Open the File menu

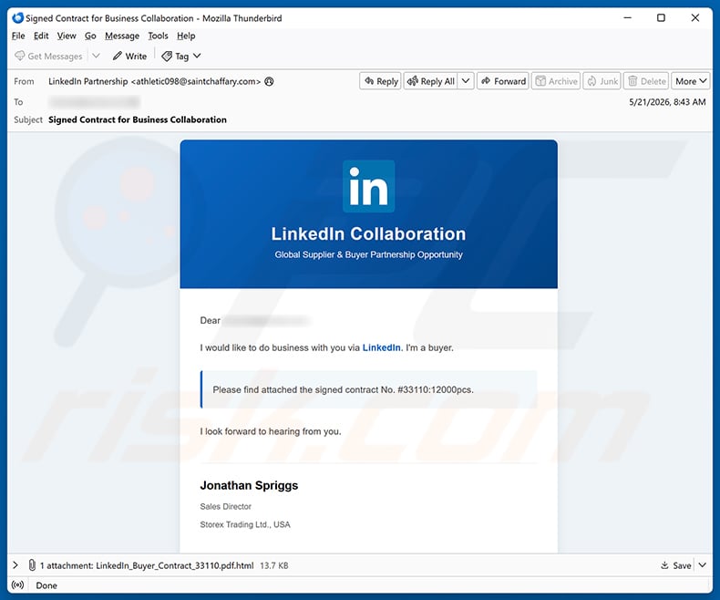(x=18, y=36)
